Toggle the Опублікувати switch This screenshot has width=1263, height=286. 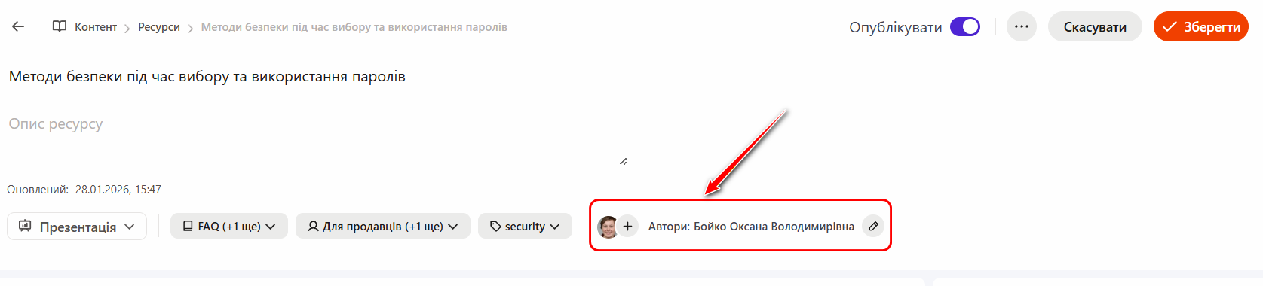tap(964, 26)
